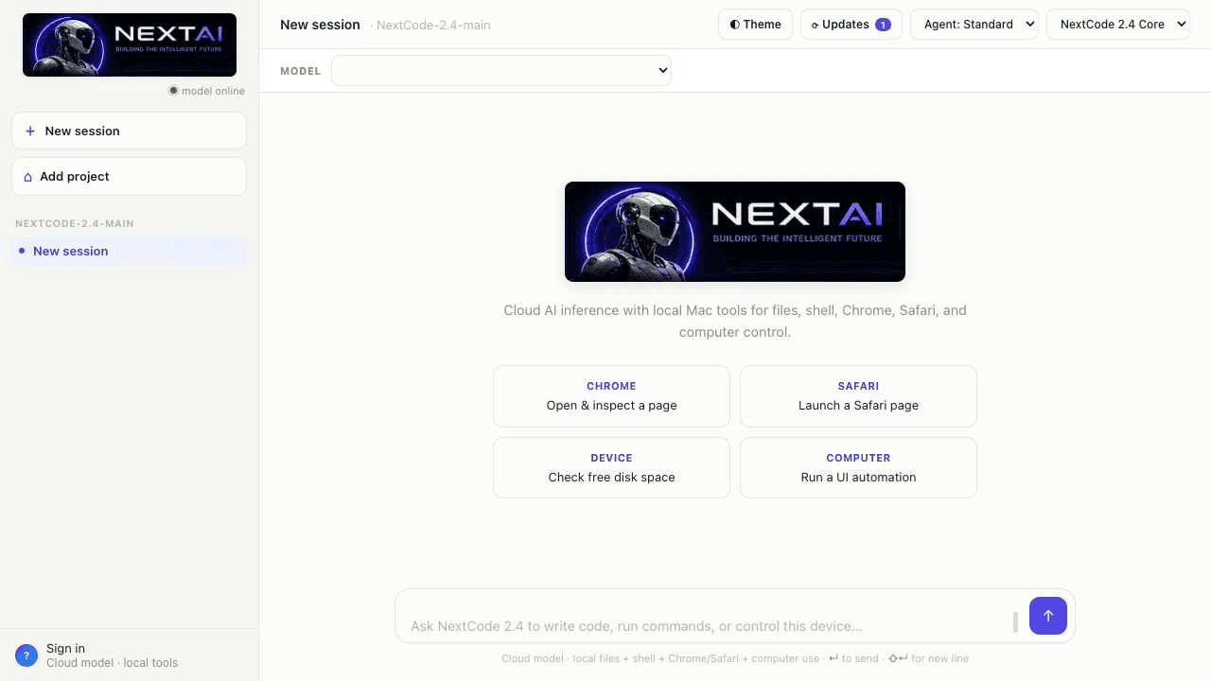Click the Safari Launch a Safari page card
Screen dimensions: 1211x681
point(858,396)
